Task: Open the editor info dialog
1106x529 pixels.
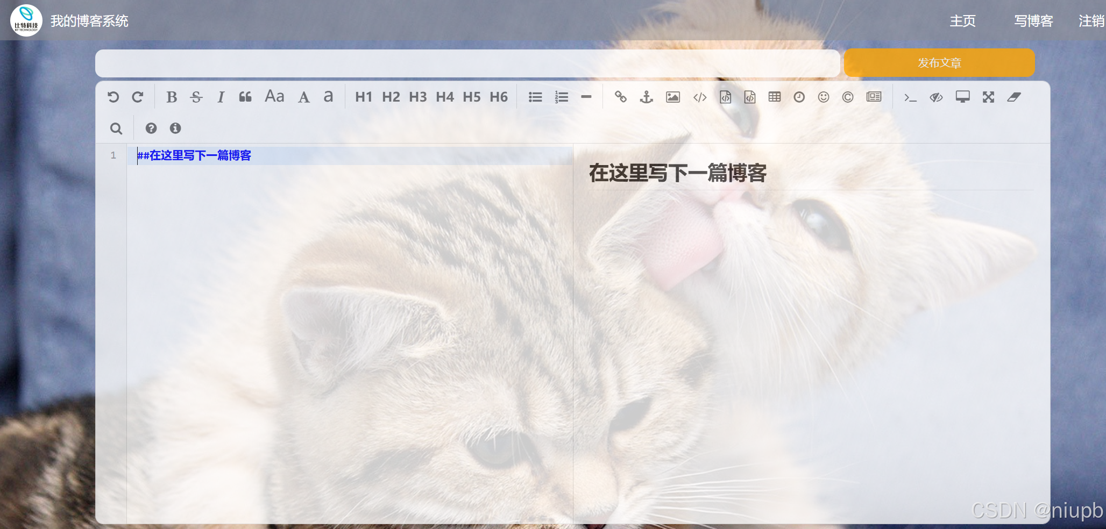Action: tap(175, 128)
